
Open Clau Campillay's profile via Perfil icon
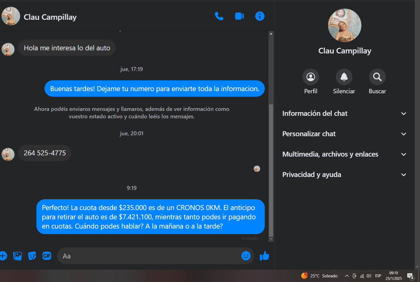tap(310, 77)
